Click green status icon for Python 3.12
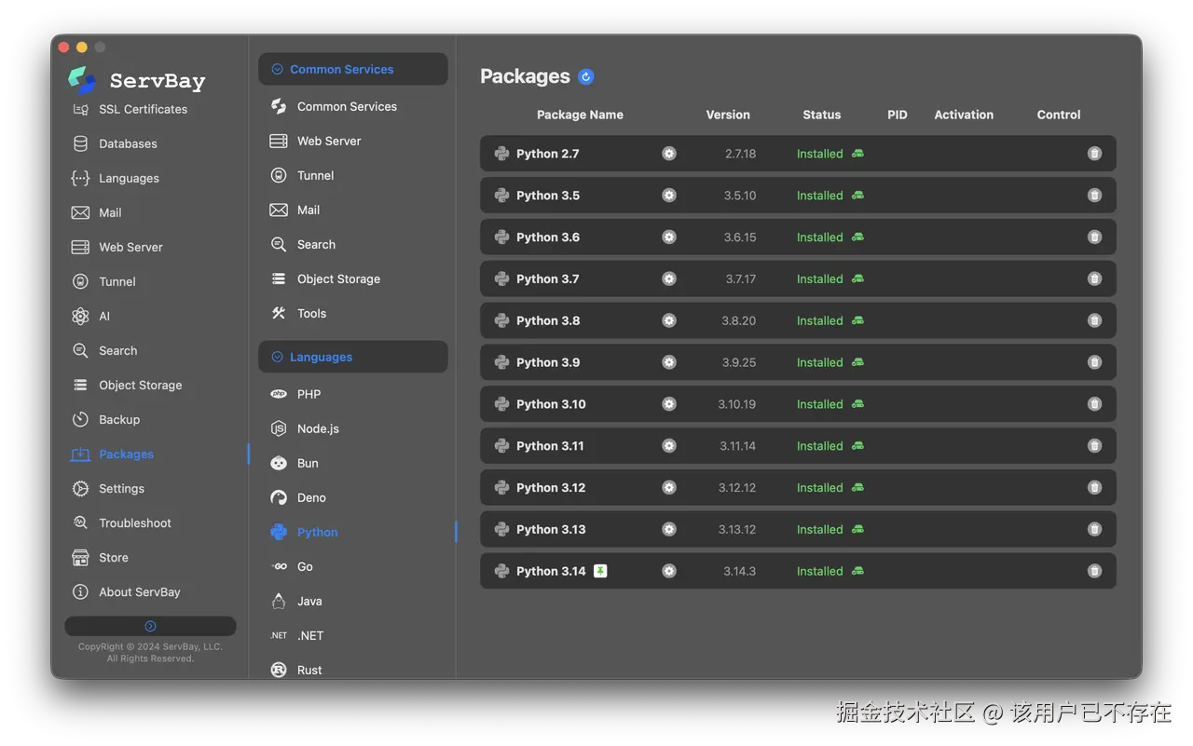Viewport: 1193px width, 746px height. pyautogui.click(x=857, y=488)
